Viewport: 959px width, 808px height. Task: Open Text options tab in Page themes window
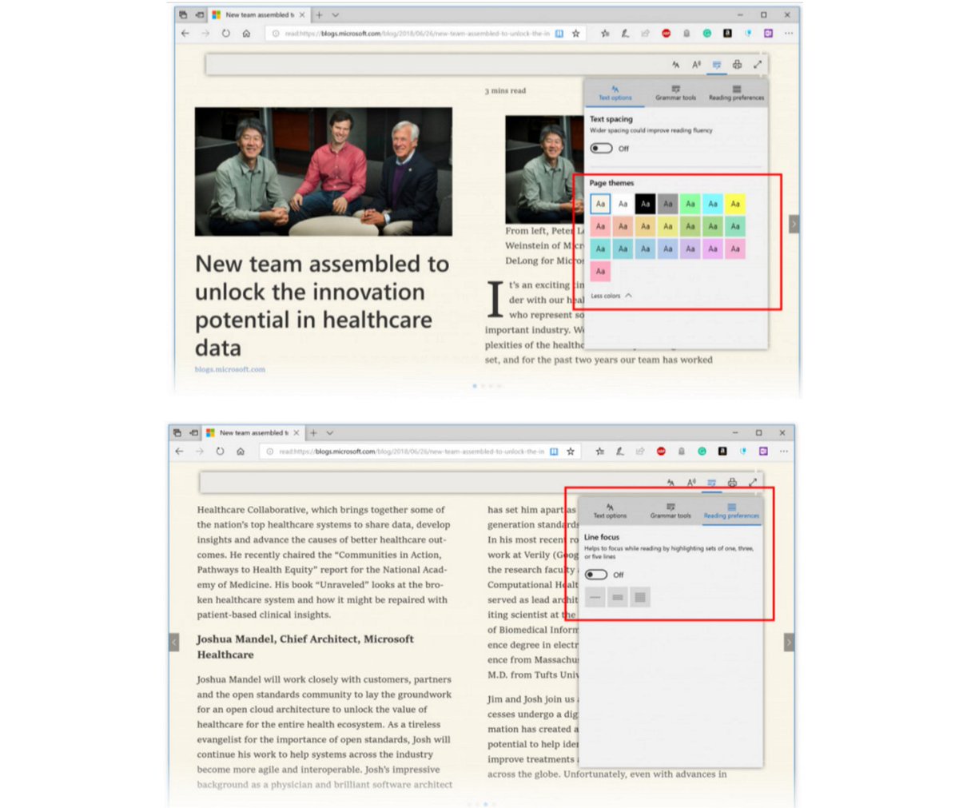pos(615,94)
